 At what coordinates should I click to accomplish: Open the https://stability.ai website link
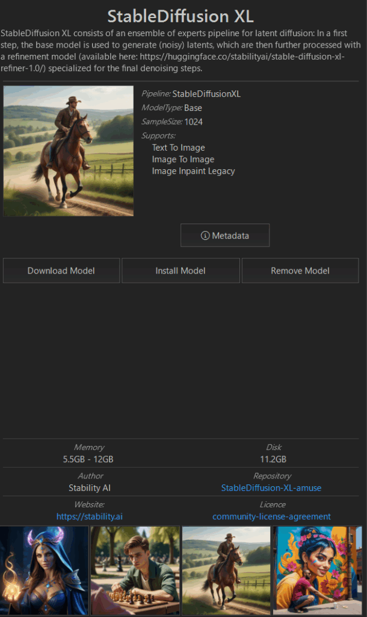click(90, 516)
